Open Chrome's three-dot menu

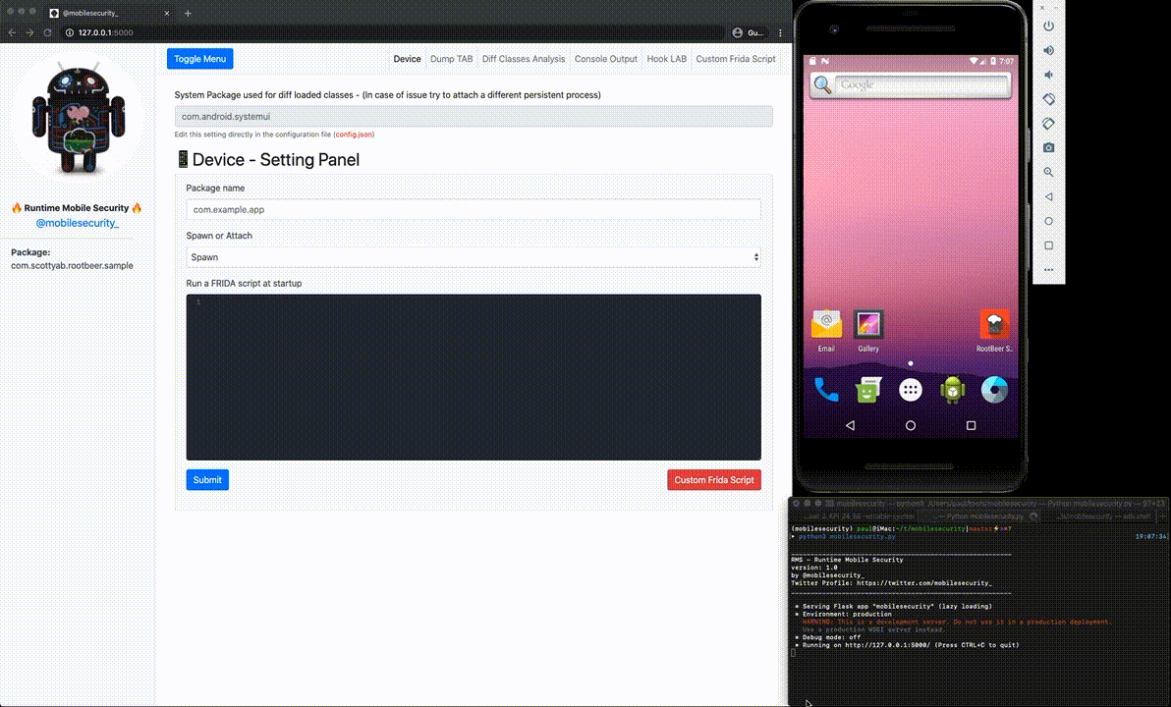tap(779, 31)
